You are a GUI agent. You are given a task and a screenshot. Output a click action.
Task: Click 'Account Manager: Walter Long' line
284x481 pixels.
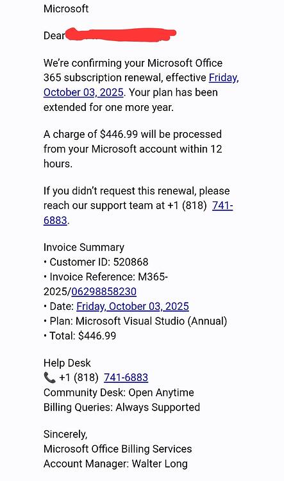point(115,464)
